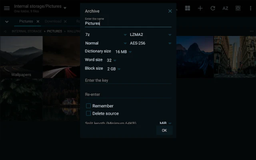The height and width of the screenshot is (160, 256).
Task: Open the breadcrumb more options dots
Action: [252, 31]
